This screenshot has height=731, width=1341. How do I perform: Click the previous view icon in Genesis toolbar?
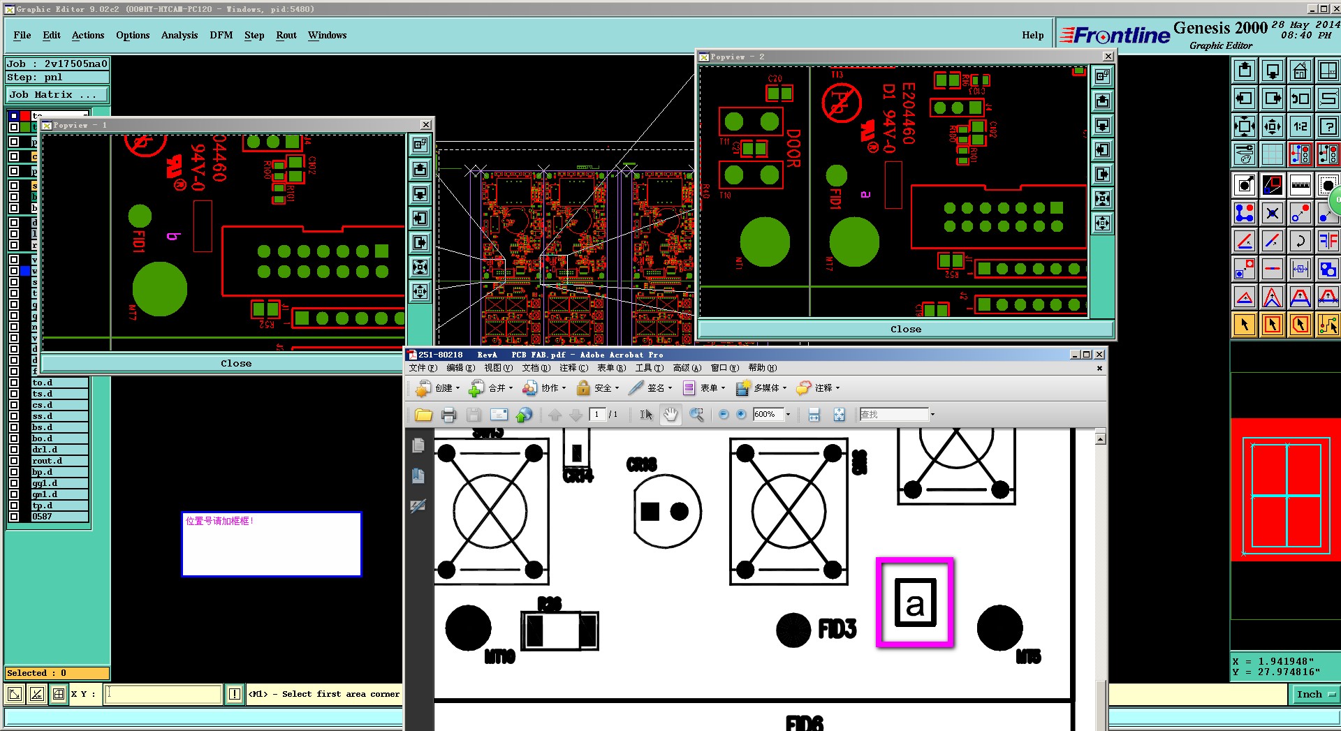pos(1300,98)
